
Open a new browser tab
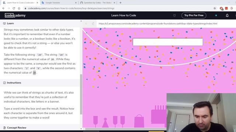[x=121, y=3]
